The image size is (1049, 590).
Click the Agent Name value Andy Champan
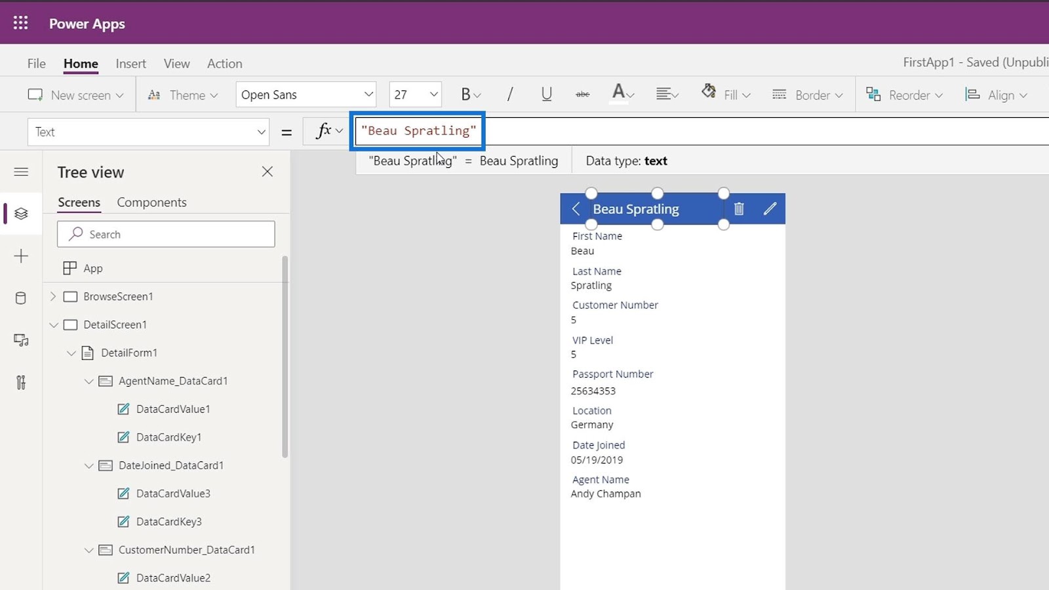point(606,494)
